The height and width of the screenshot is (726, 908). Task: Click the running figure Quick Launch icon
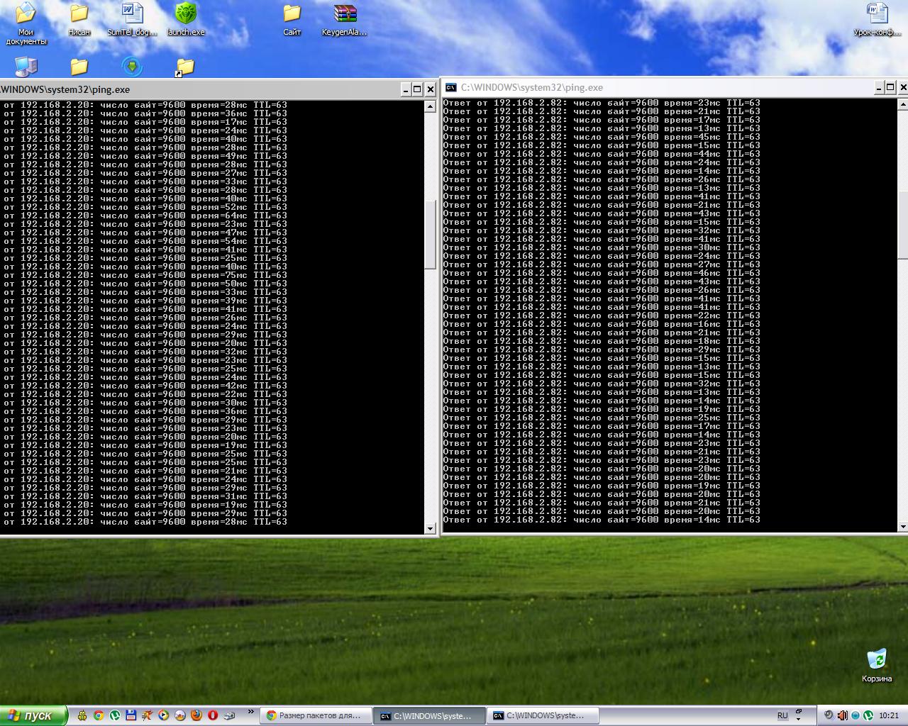[147, 715]
